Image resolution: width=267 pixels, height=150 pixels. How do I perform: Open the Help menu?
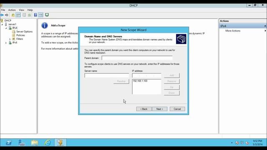30,10
